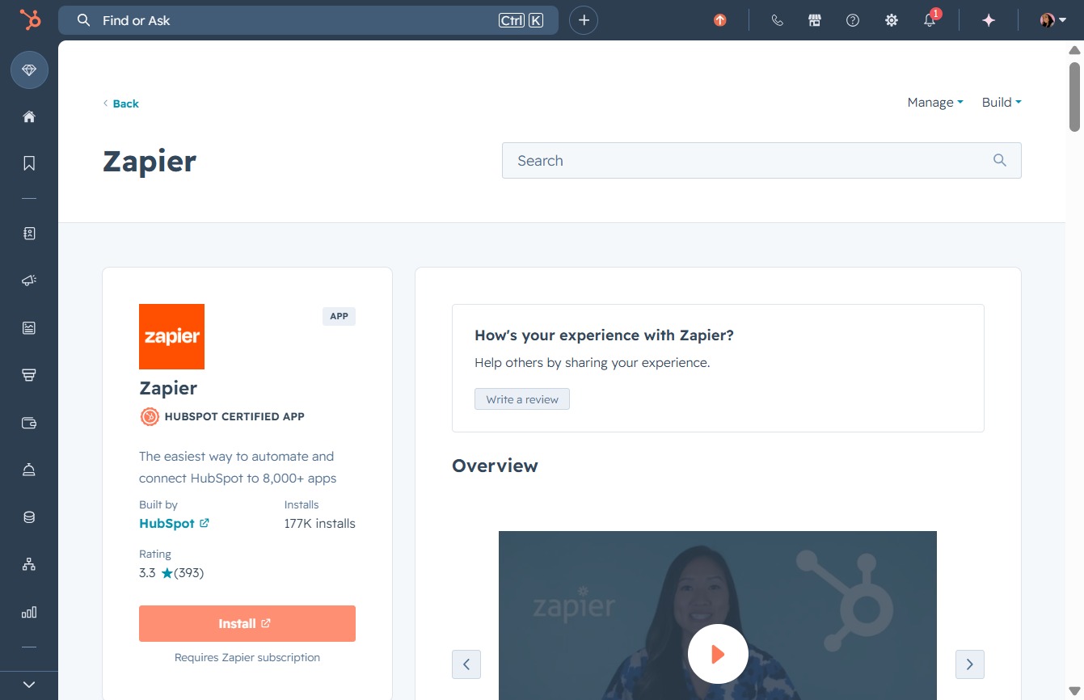Click the APP tag label

click(x=340, y=316)
